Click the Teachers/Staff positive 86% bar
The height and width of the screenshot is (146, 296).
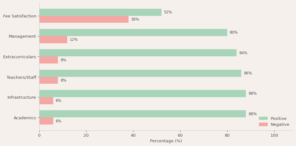tap(140, 73)
